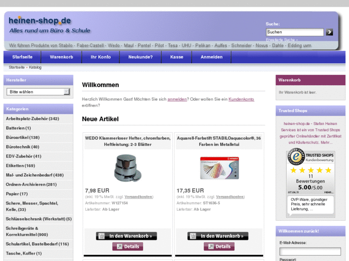Click the STABILO aquacolor product image
Screen dimensions: 349x261
click(x=219, y=168)
